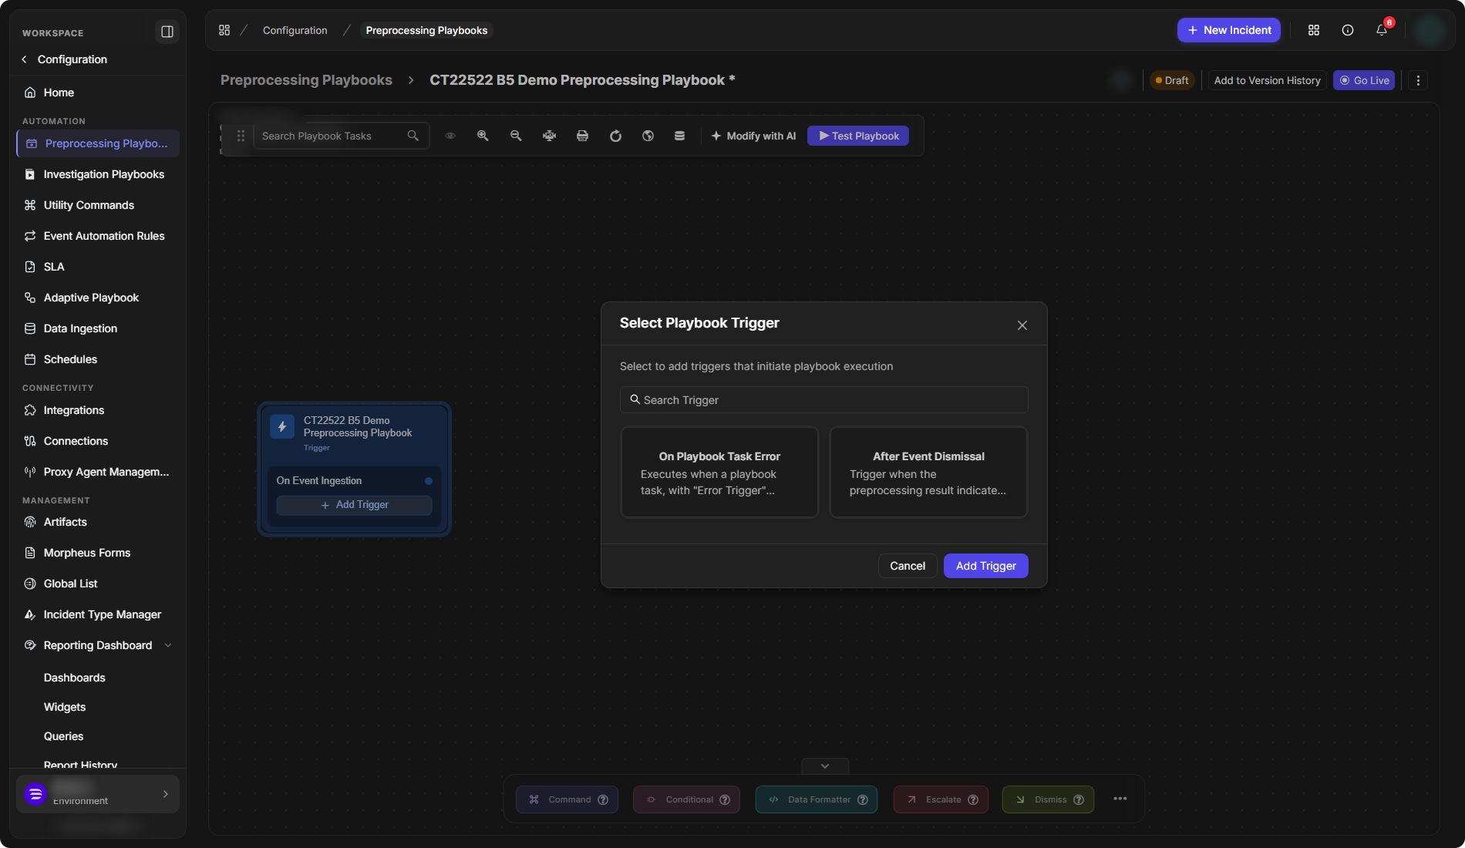Confirm with Add Trigger in dialog
1465x848 pixels.
(x=985, y=566)
